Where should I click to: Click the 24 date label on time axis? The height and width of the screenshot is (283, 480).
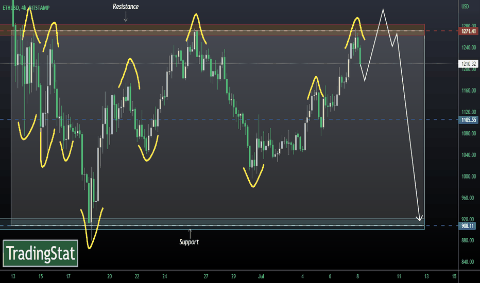pos(165,277)
